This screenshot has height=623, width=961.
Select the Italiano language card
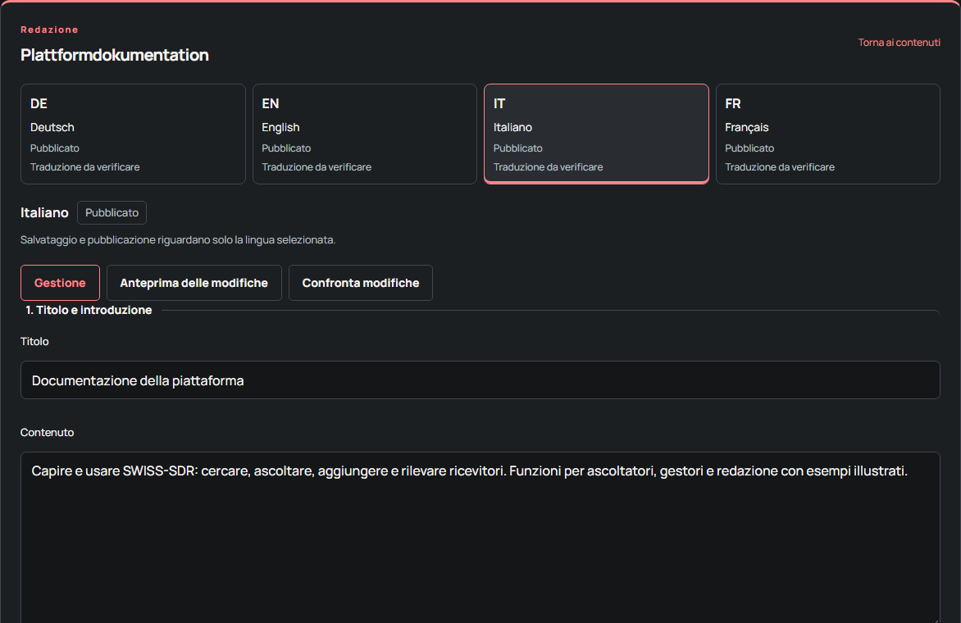(596, 134)
